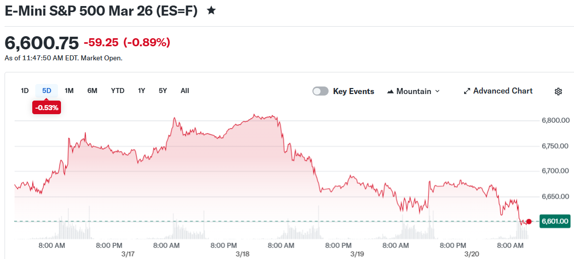Select the 1D time range tab
This screenshot has width=574, height=259.
point(25,91)
